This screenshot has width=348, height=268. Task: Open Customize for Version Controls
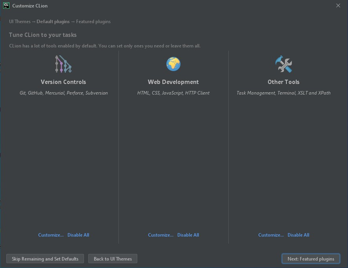(x=51, y=235)
